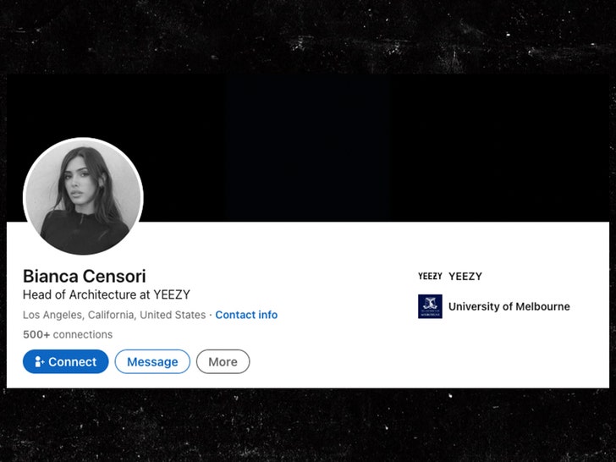The height and width of the screenshot is (462, 616).
Task: Open the More options button
Action: coord(223,361)
